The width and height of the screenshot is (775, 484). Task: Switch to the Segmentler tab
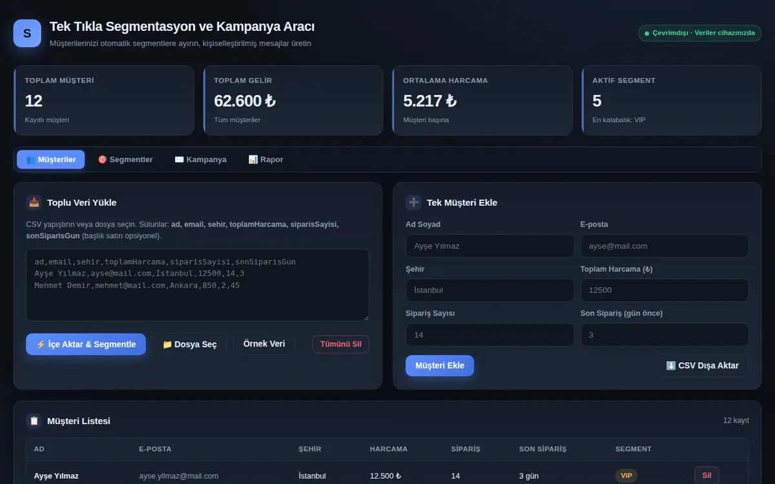[x=125, y=159]
